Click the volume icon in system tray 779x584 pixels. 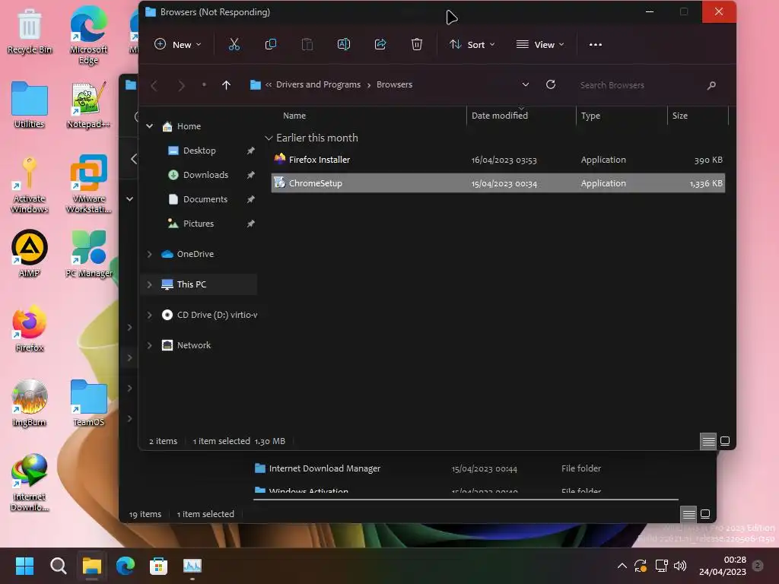(x=679, y=566)
